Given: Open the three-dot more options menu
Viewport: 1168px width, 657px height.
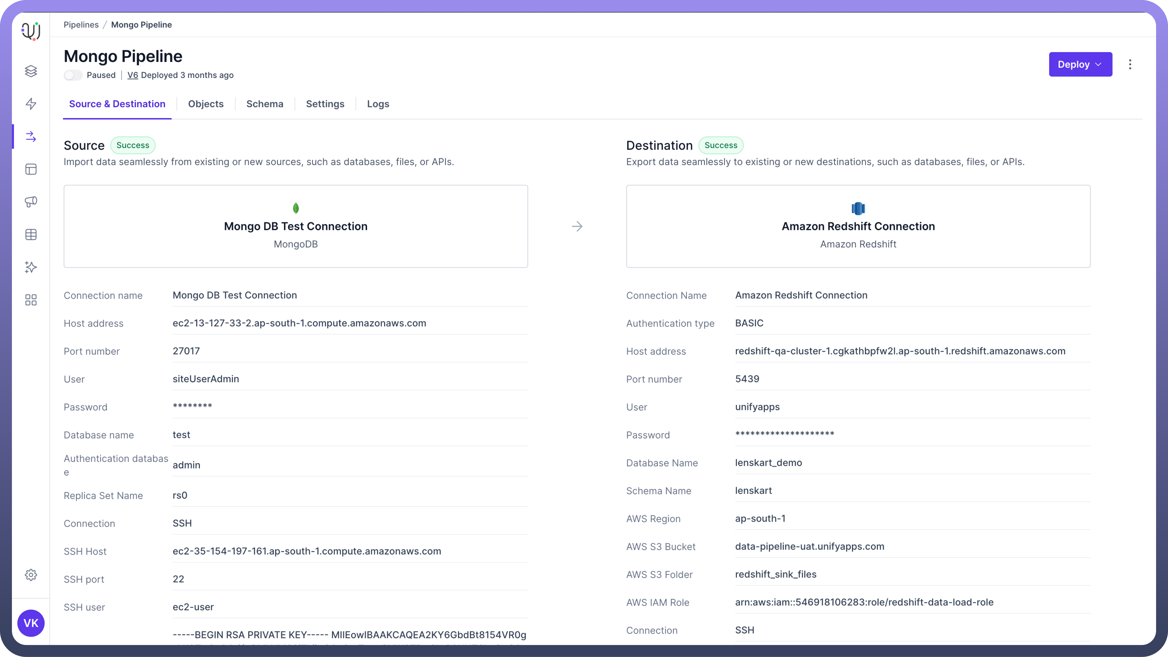Looking at the screenshot, I should click(x=1130, y=64).
